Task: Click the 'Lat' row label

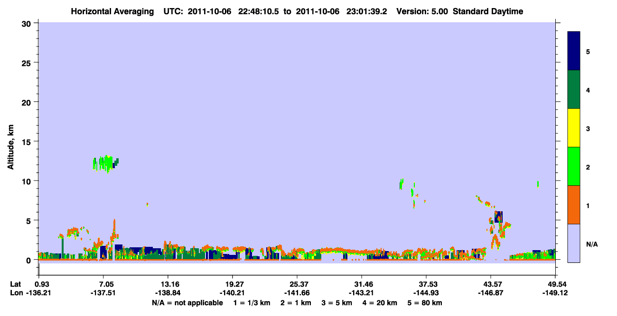Action: (16, 284)
